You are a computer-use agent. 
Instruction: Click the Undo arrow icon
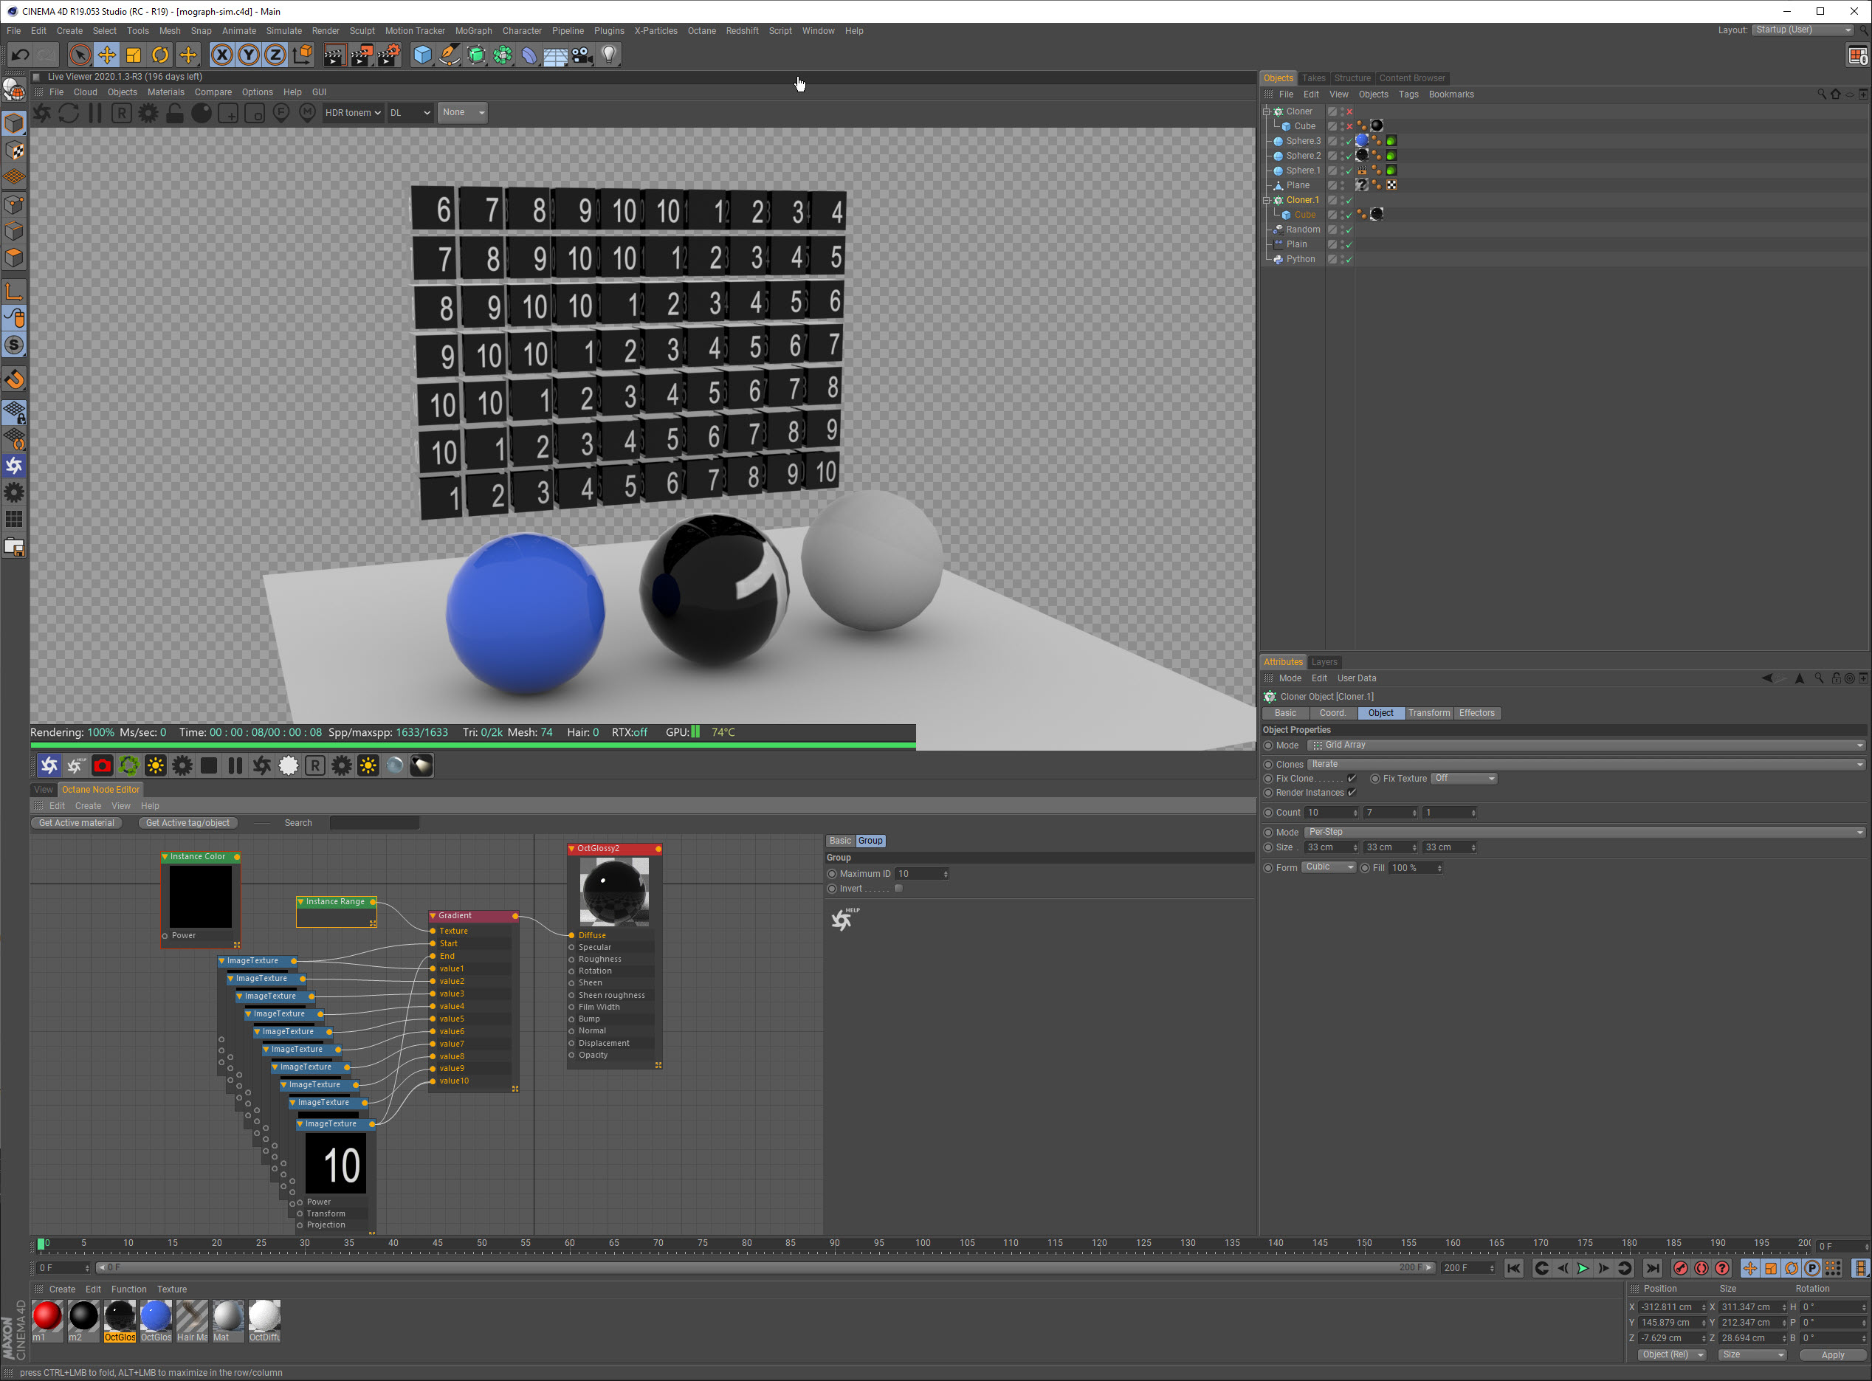20,55
